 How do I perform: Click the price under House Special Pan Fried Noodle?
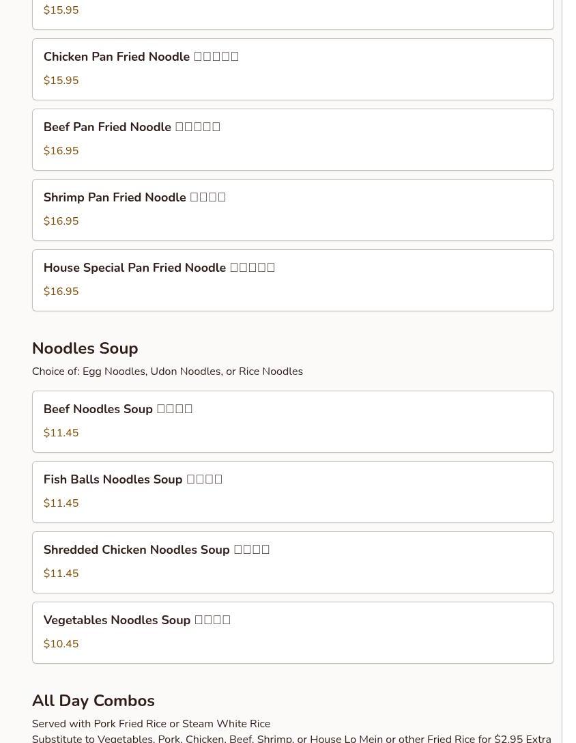click(x=61, y=292)
